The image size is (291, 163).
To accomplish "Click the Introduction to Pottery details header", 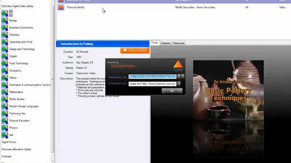I will (x=103, y=44).
